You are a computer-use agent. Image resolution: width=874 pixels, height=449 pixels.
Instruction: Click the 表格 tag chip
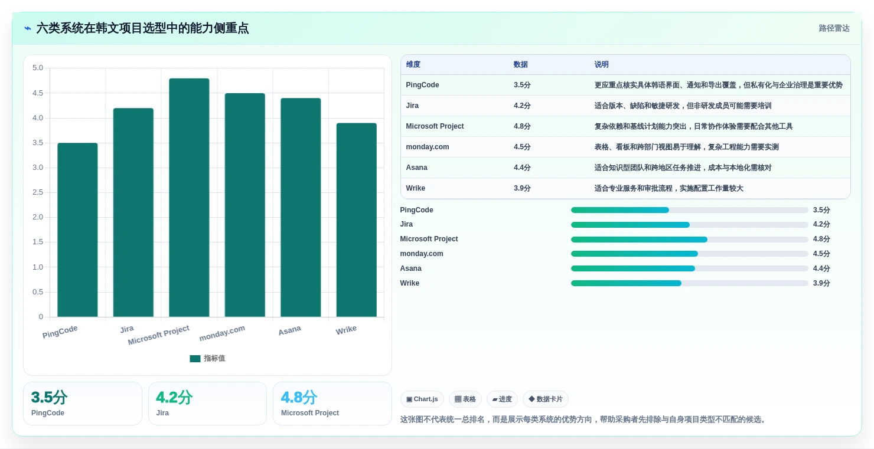[x=465, y=399]
